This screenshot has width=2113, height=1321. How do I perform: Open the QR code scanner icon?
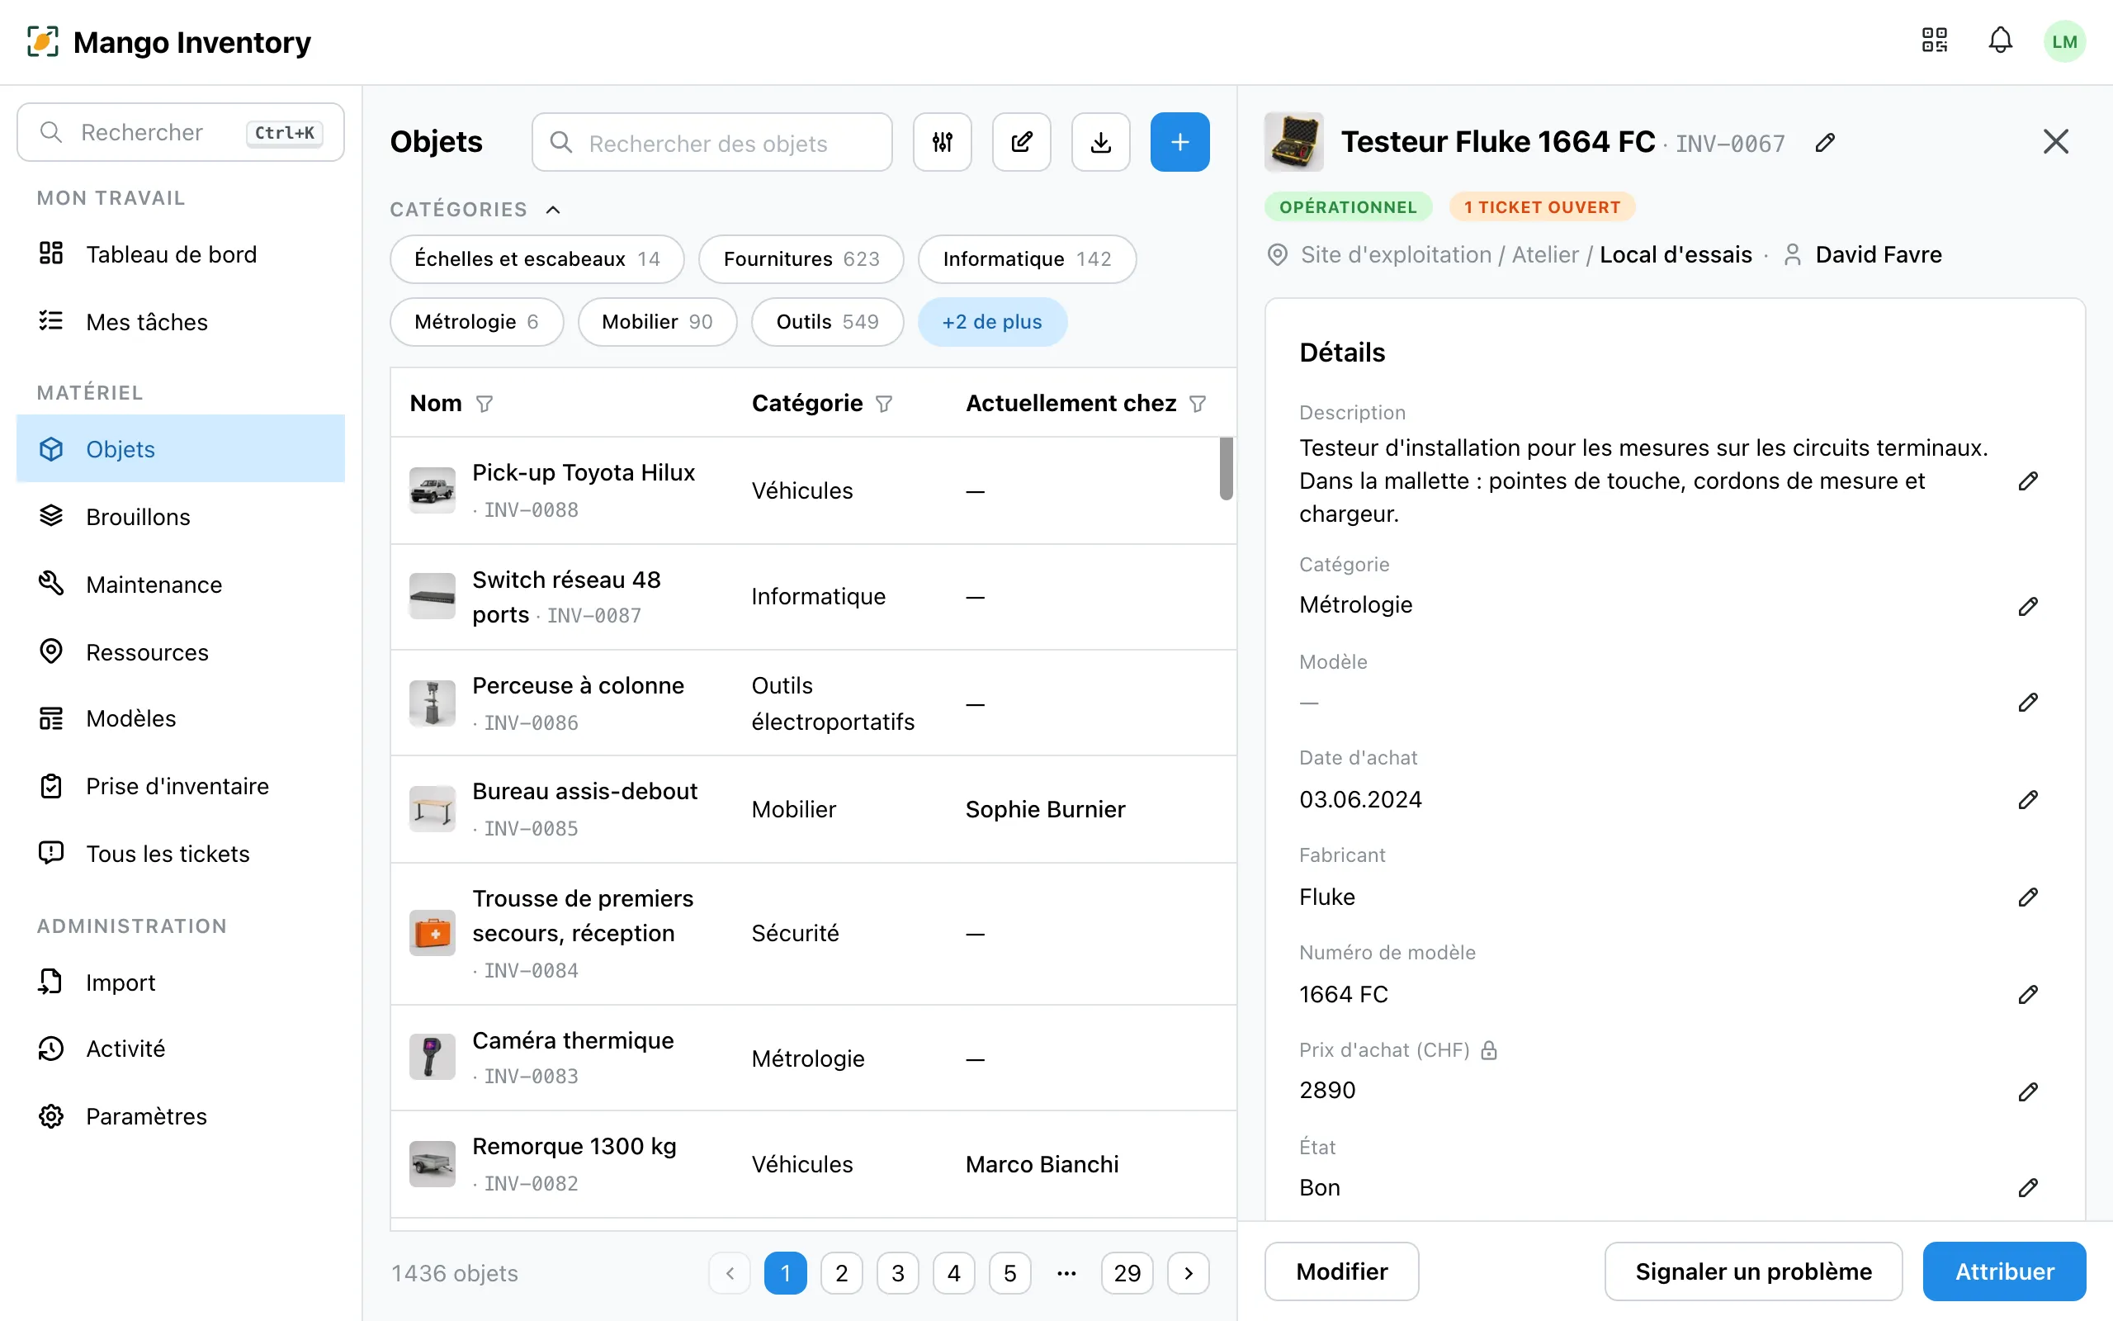pos(1934,41)
